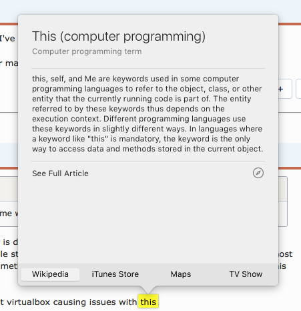Click See Full Article link
The height and width of the screenshot is (311, 301).
click(60, 174)
